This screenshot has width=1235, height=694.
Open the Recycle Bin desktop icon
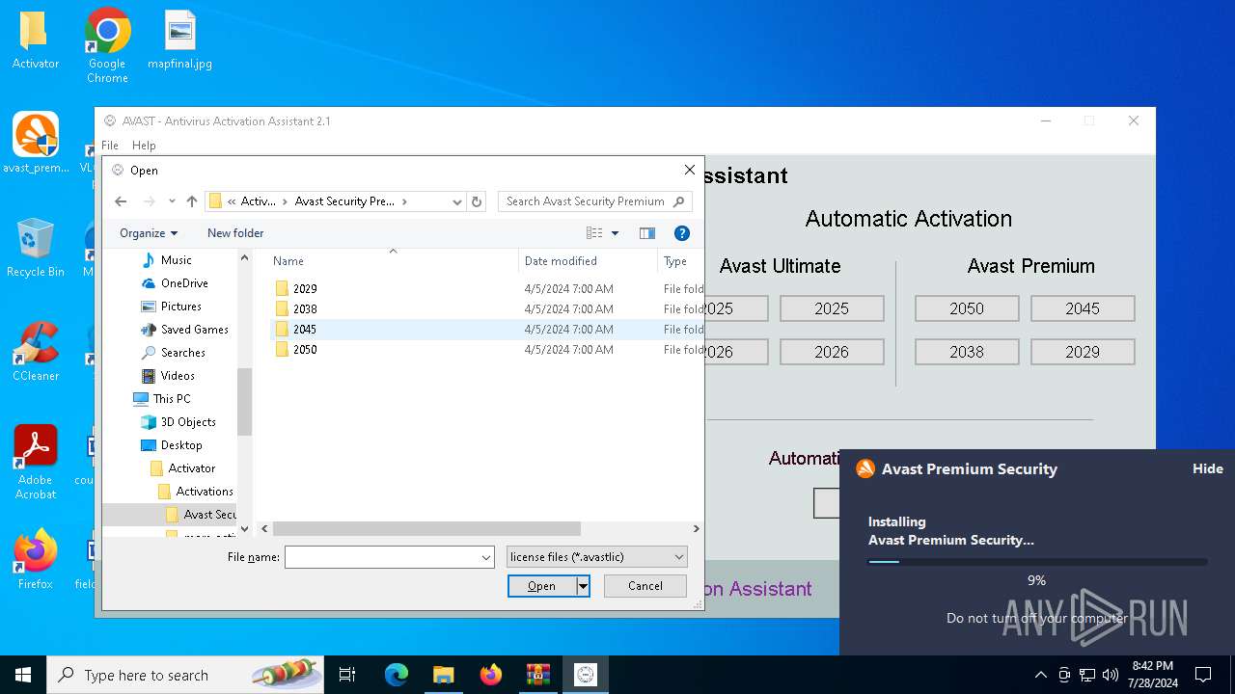tap(36, 248)
